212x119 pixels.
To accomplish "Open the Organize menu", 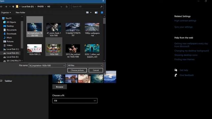I will [6, 13].
